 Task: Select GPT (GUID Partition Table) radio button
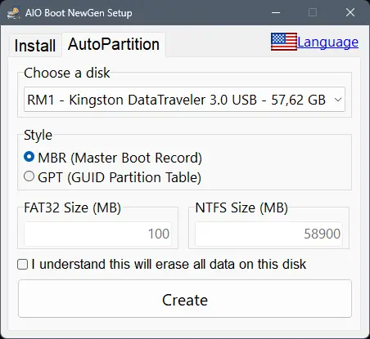click(x=29, y=176)
